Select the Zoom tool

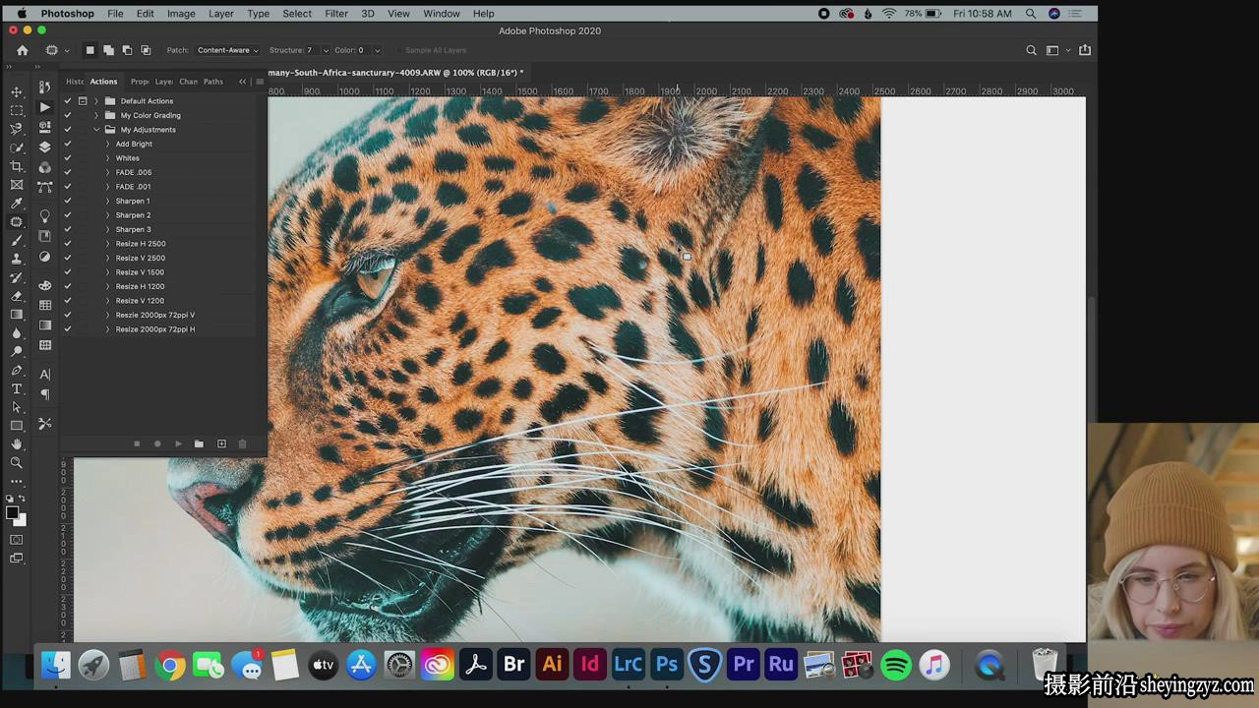[x=17, y=462]
